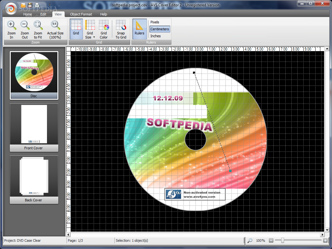Image resolution: width=332 pixels, height=249 pixels.
Task: Click Zoom to Fit
Action: (38, 29)
